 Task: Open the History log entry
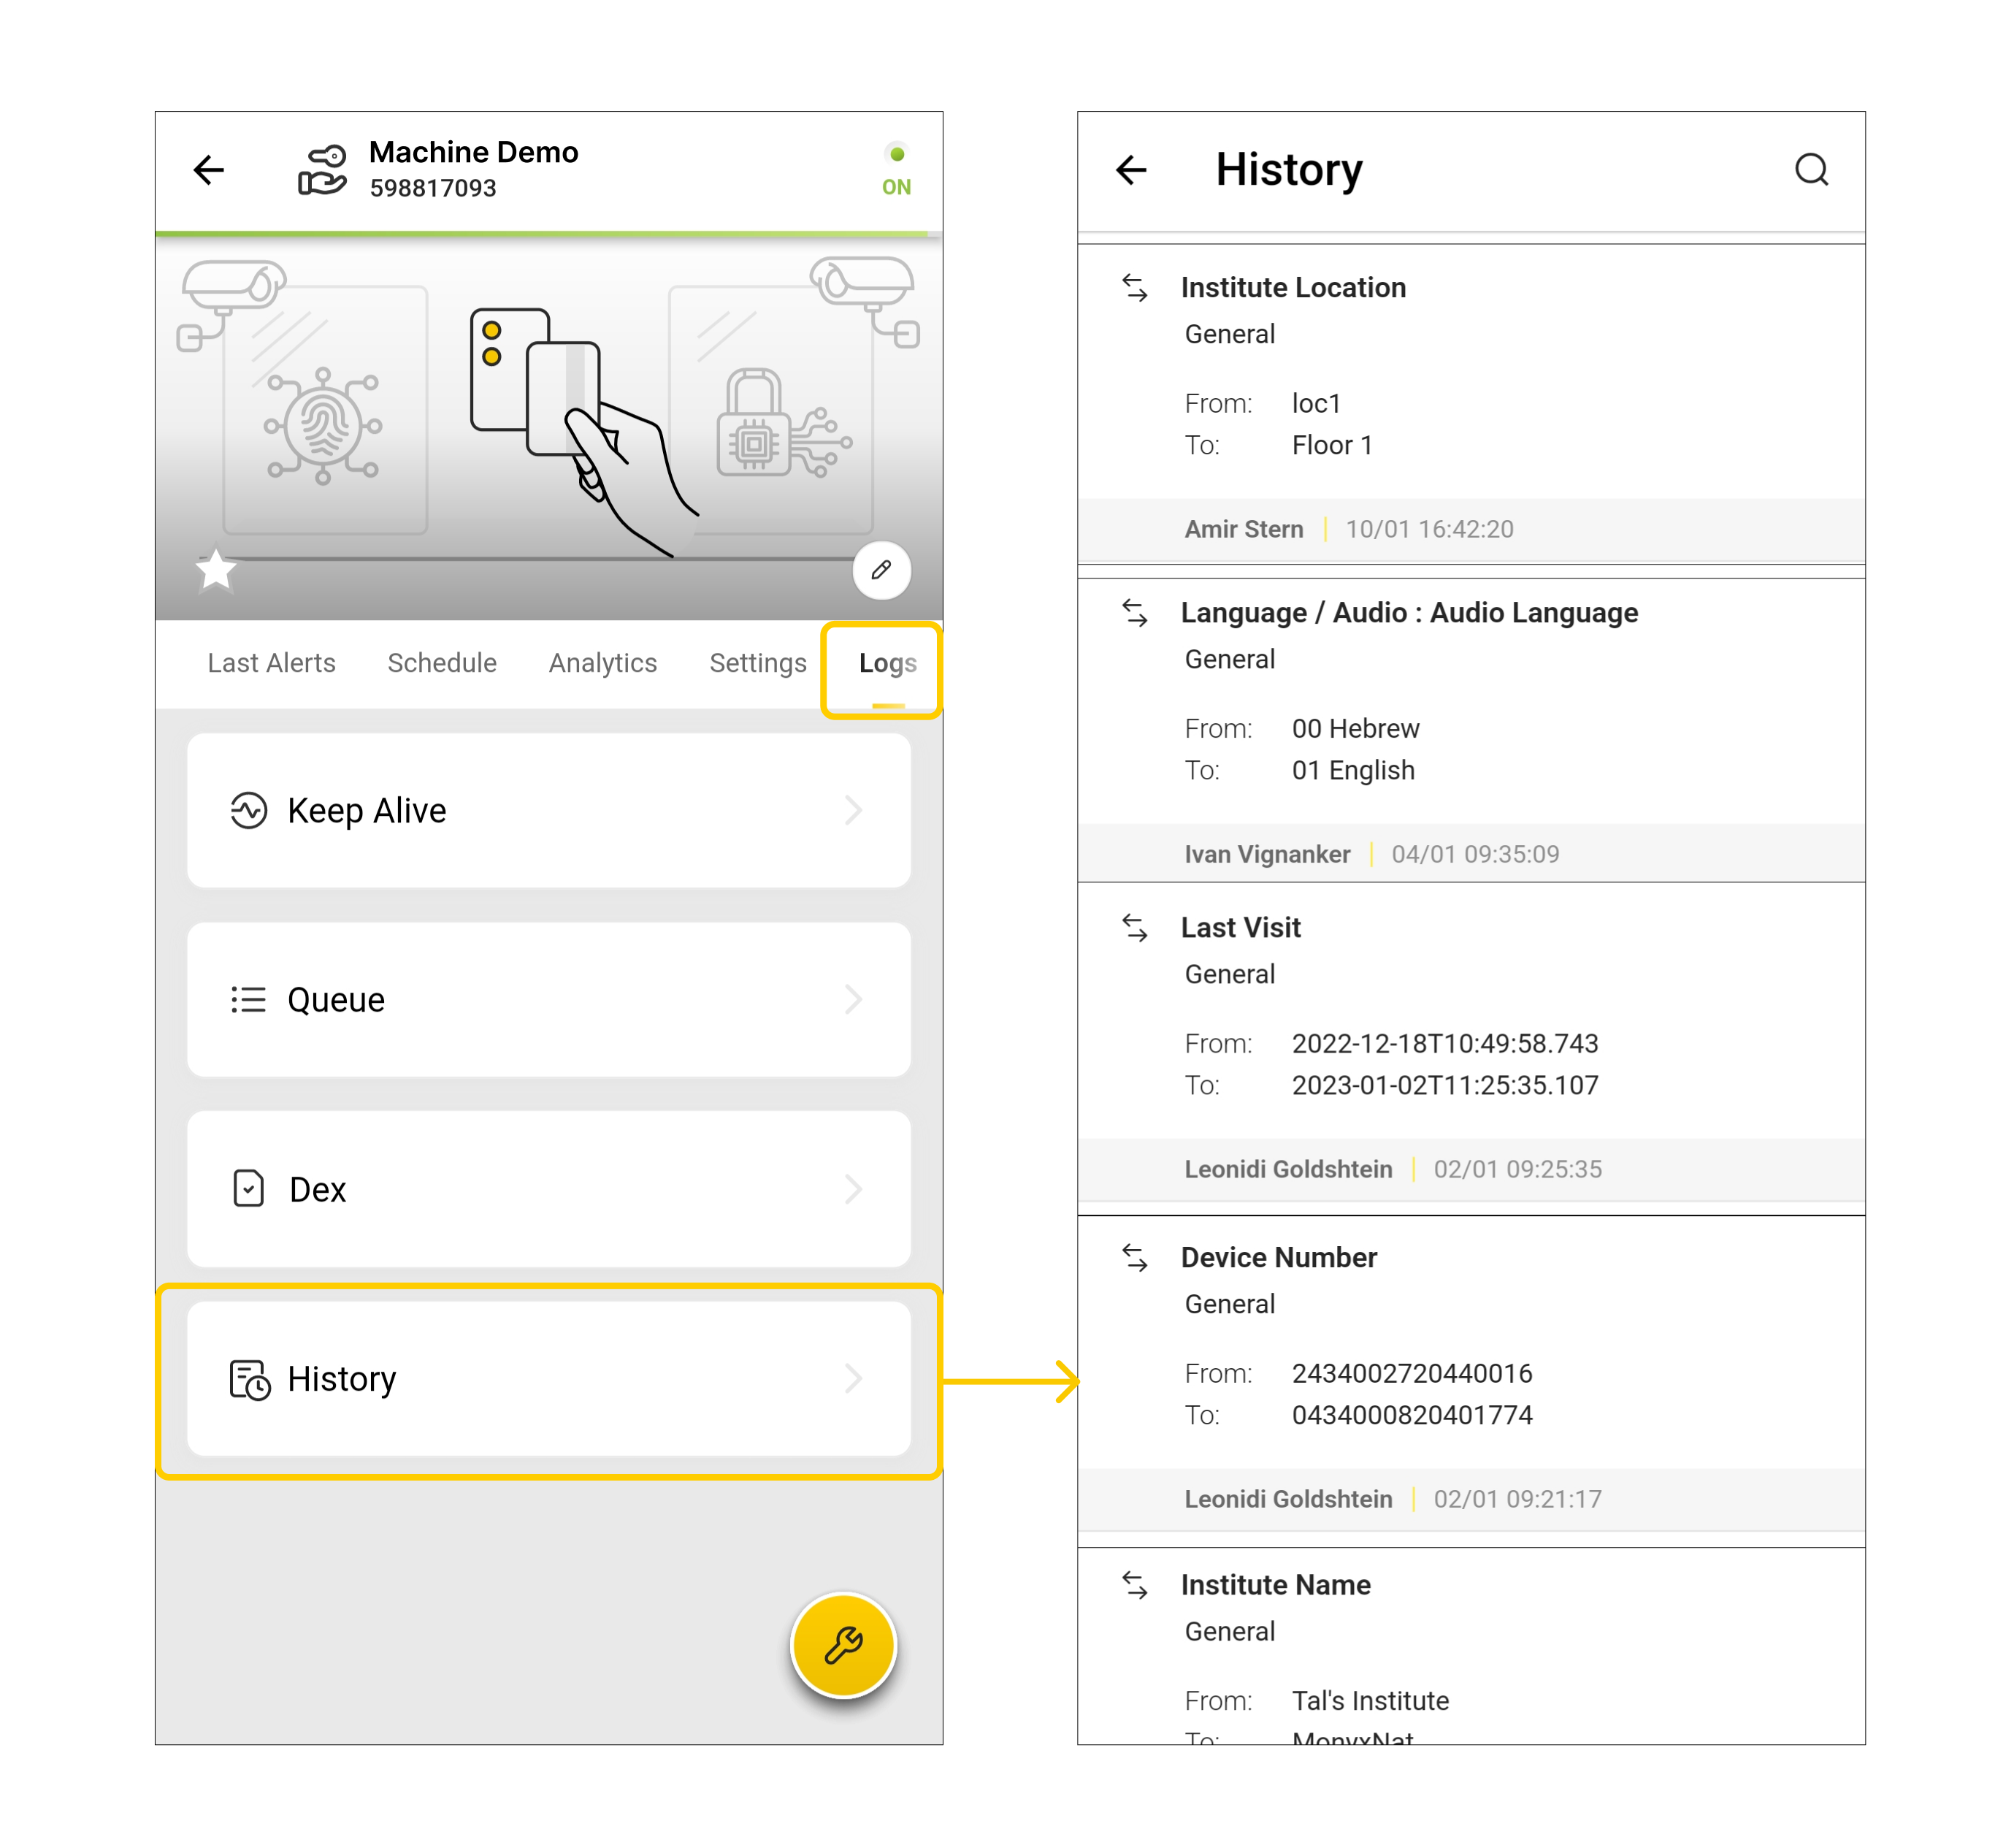pos(548,1378)
